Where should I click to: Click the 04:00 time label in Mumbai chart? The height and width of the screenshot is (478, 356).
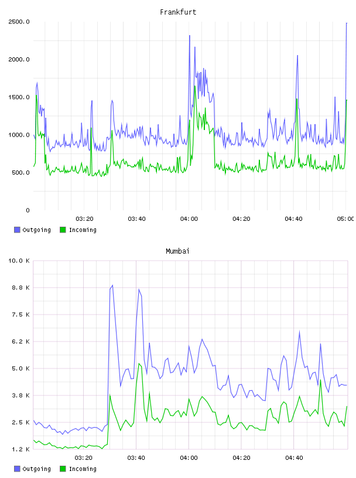pyautogui.click(x=189, y=458)
